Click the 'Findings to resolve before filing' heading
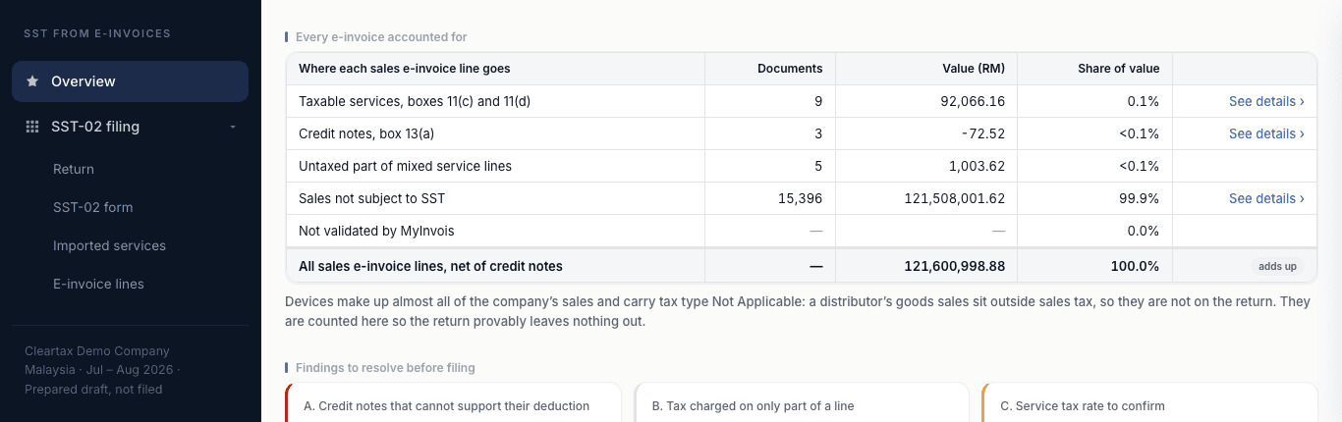Viewport: 1342px width, 422px height. 385,368
